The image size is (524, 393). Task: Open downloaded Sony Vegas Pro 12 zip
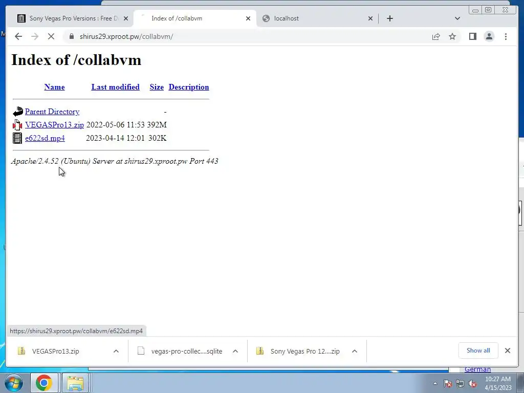pos(299,351)
